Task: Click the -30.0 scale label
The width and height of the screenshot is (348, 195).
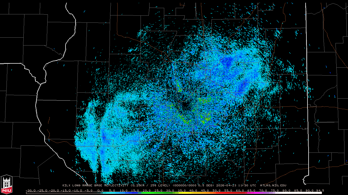Action: click(31, 190)
